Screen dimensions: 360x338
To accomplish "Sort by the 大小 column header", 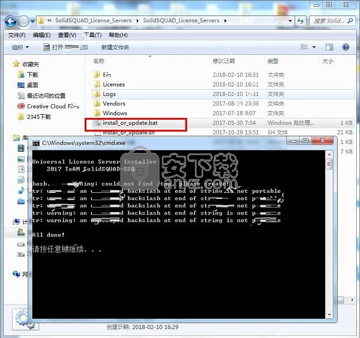I will pos(328,61).
